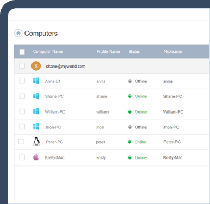Click profile name jhon

100,127
